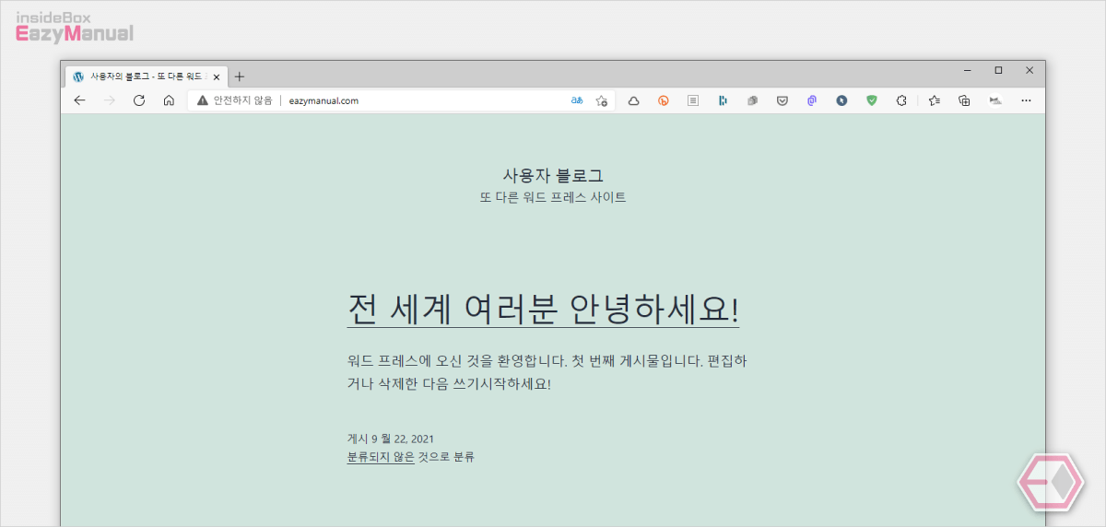The image size is (1106, 527).
Task: Maximize the browser window
Action: point(998,70)
